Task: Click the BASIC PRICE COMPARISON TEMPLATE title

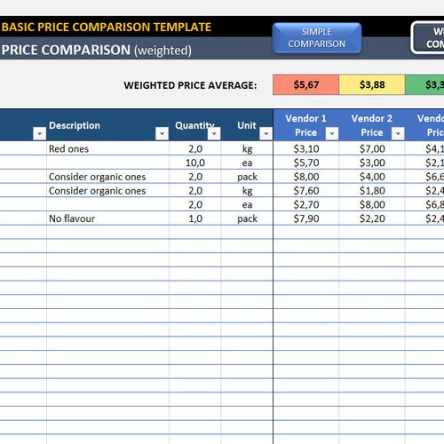Action: tap(107, 27)
